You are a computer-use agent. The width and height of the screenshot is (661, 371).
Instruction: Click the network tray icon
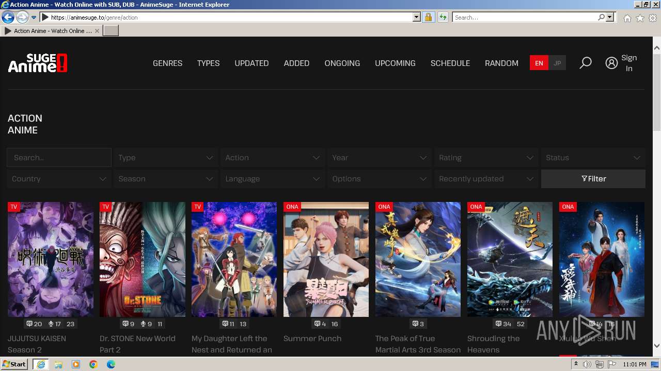point(599,364)
